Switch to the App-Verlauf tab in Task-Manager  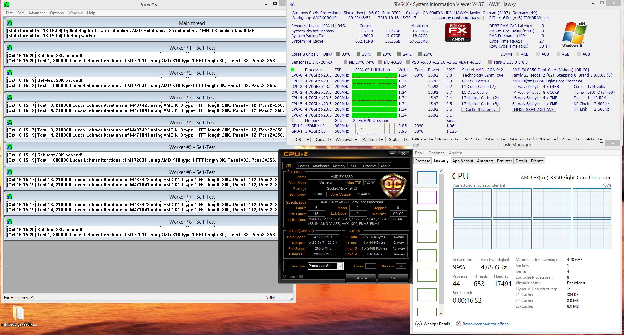pos(463,161)
